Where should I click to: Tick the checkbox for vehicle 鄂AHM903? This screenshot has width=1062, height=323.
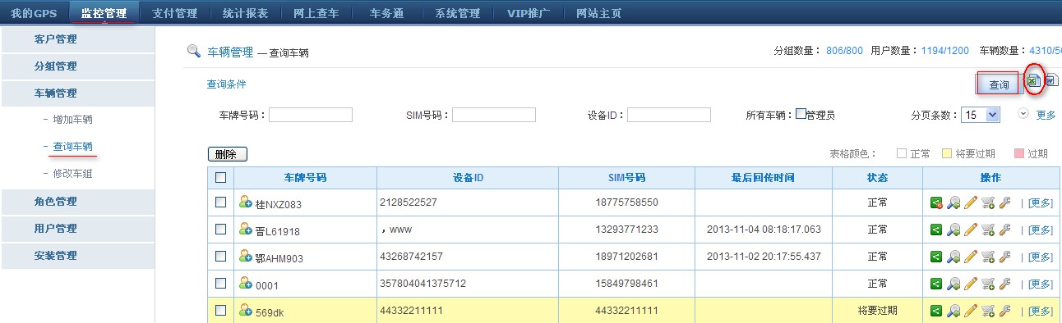pos(220,256)
